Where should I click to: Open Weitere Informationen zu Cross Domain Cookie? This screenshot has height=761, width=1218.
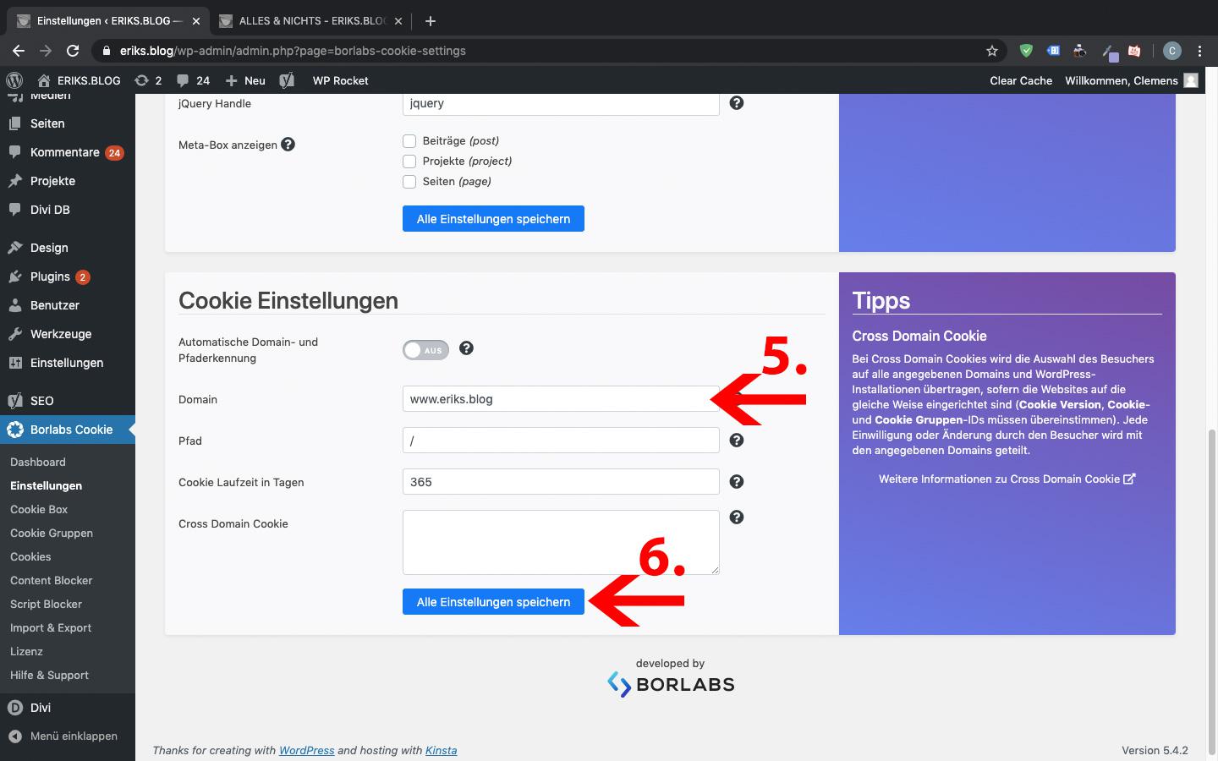[1007, 479]
